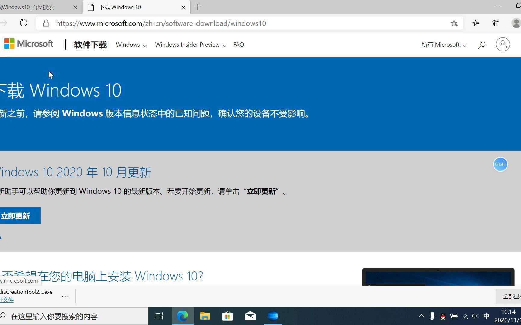
Task: Expand Windows Insider Preview dropdown
Action: tap(191, 45)
